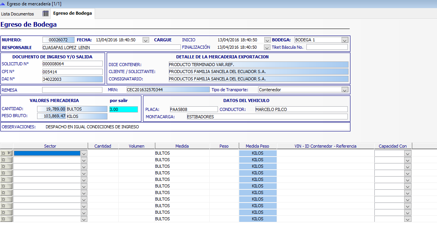Image resolution: width=437 pixels, height=252 pixels.
Task: Open the FECHA date picker dropdown
Action: point(146,40)
